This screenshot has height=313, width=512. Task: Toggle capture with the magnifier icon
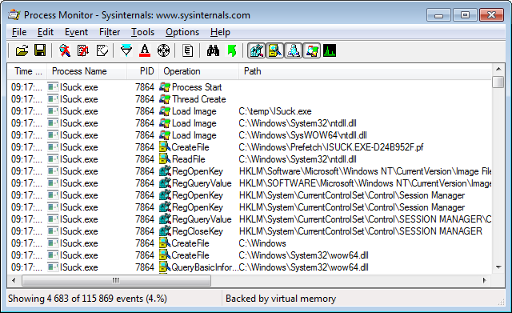(x=65, y=50)
